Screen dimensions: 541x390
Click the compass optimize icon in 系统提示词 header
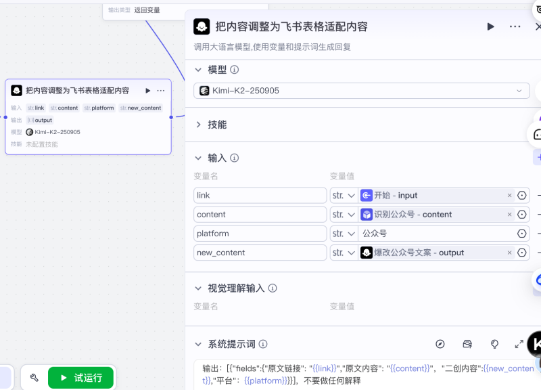click(440, 344)
